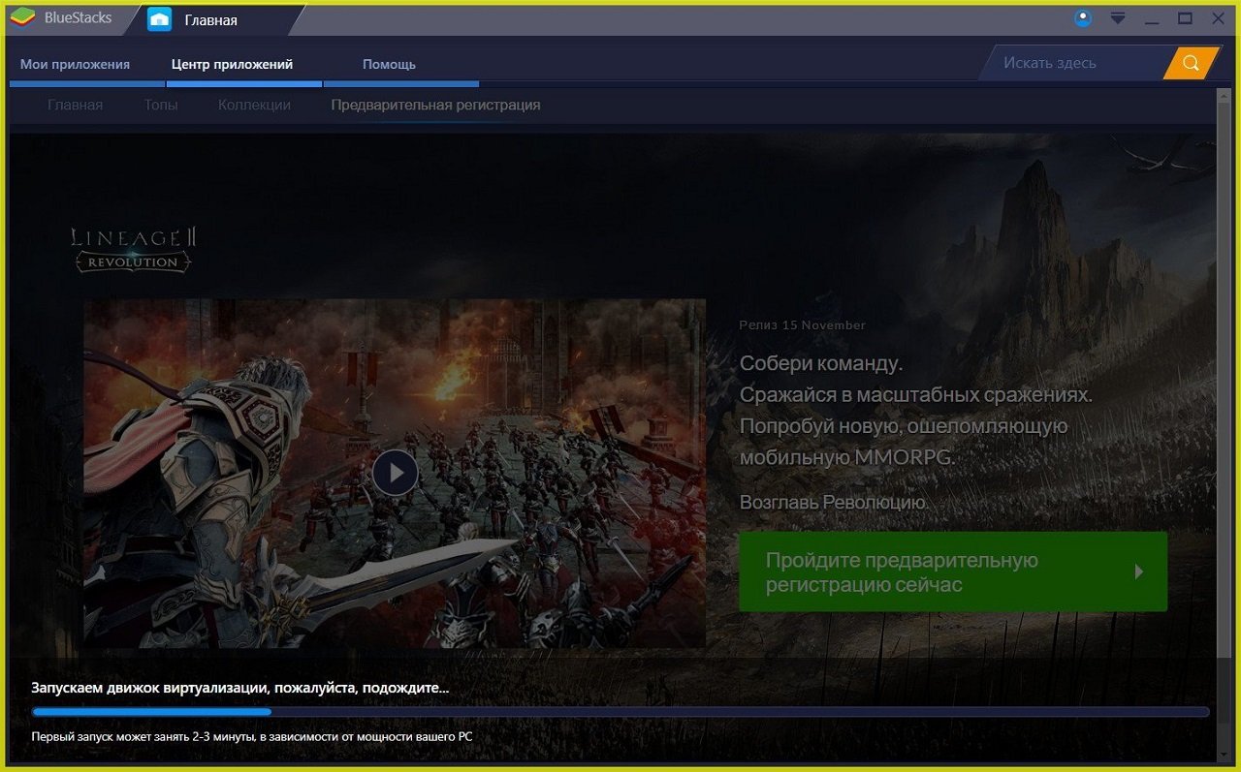Maximize the BlueStacks window
Viewport: 1241px width, 772px height.
pos(1185,18)
